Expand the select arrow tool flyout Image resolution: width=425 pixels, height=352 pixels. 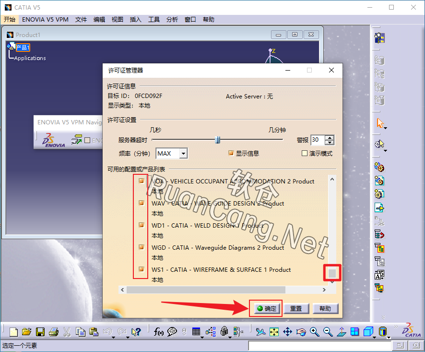[386, 128]
